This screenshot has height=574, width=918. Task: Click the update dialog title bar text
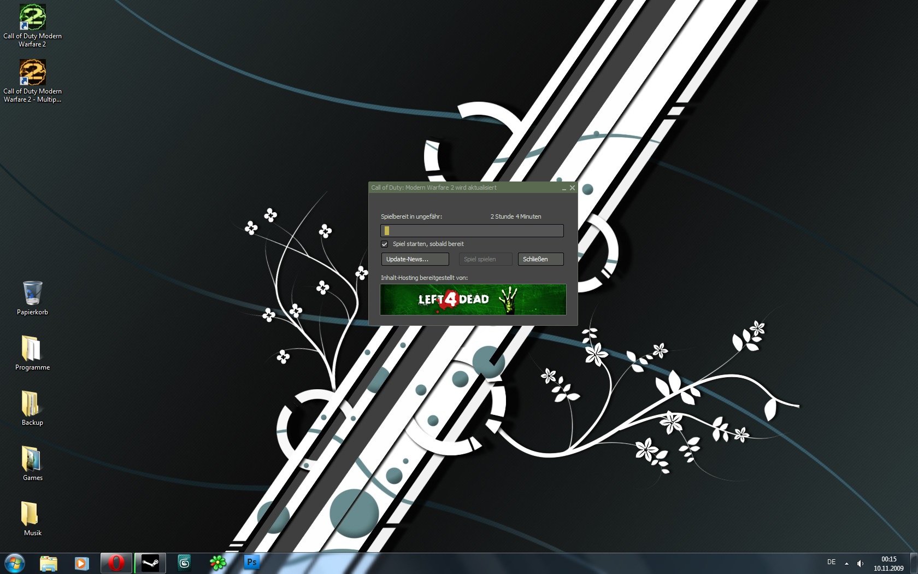click(434, 188)
